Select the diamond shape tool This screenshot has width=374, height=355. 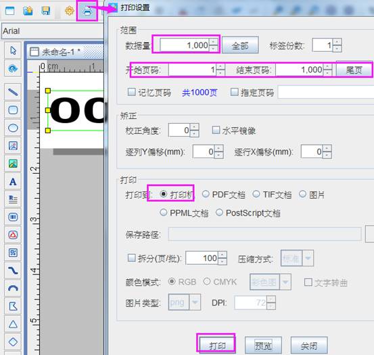(x=13, y=342)
